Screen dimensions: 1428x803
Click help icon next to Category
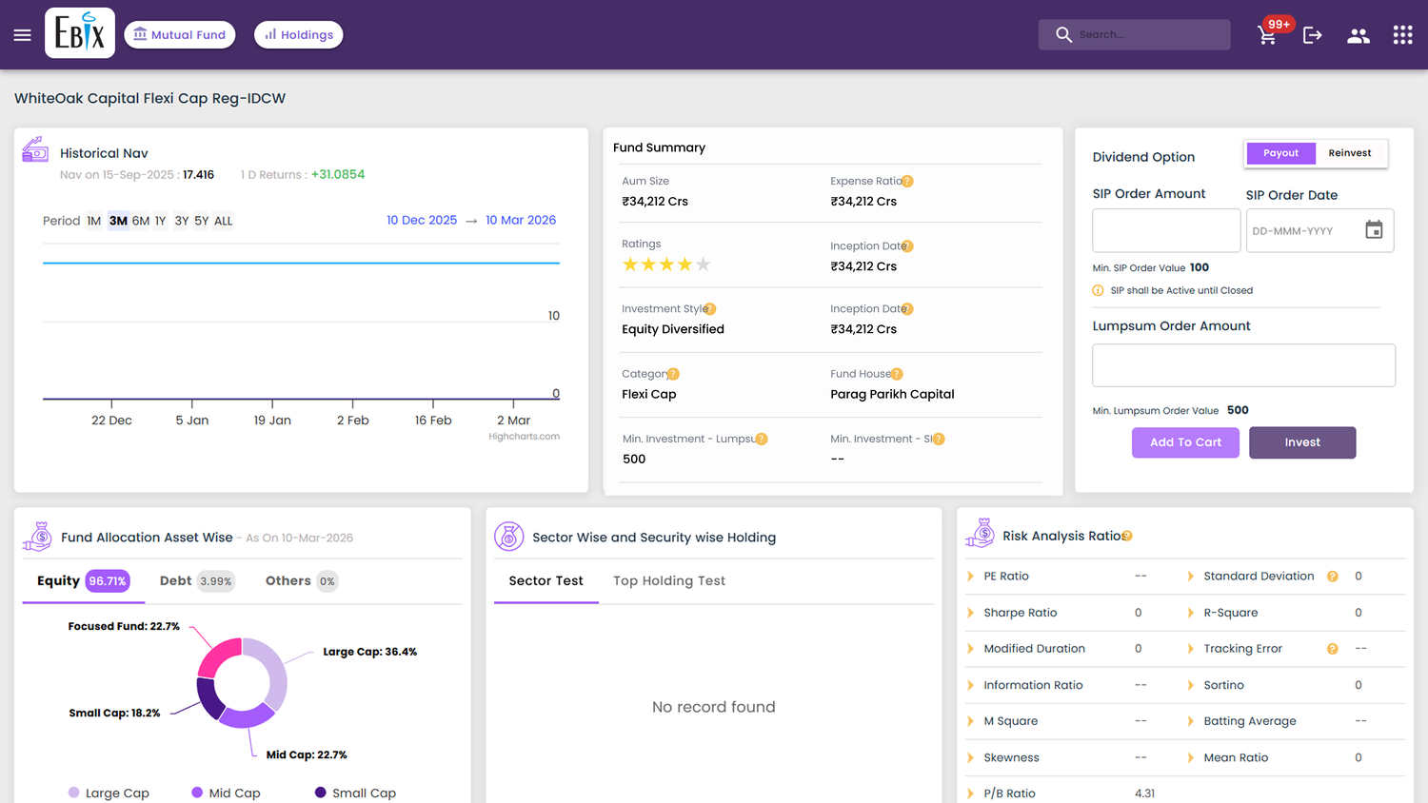(673, 374)
